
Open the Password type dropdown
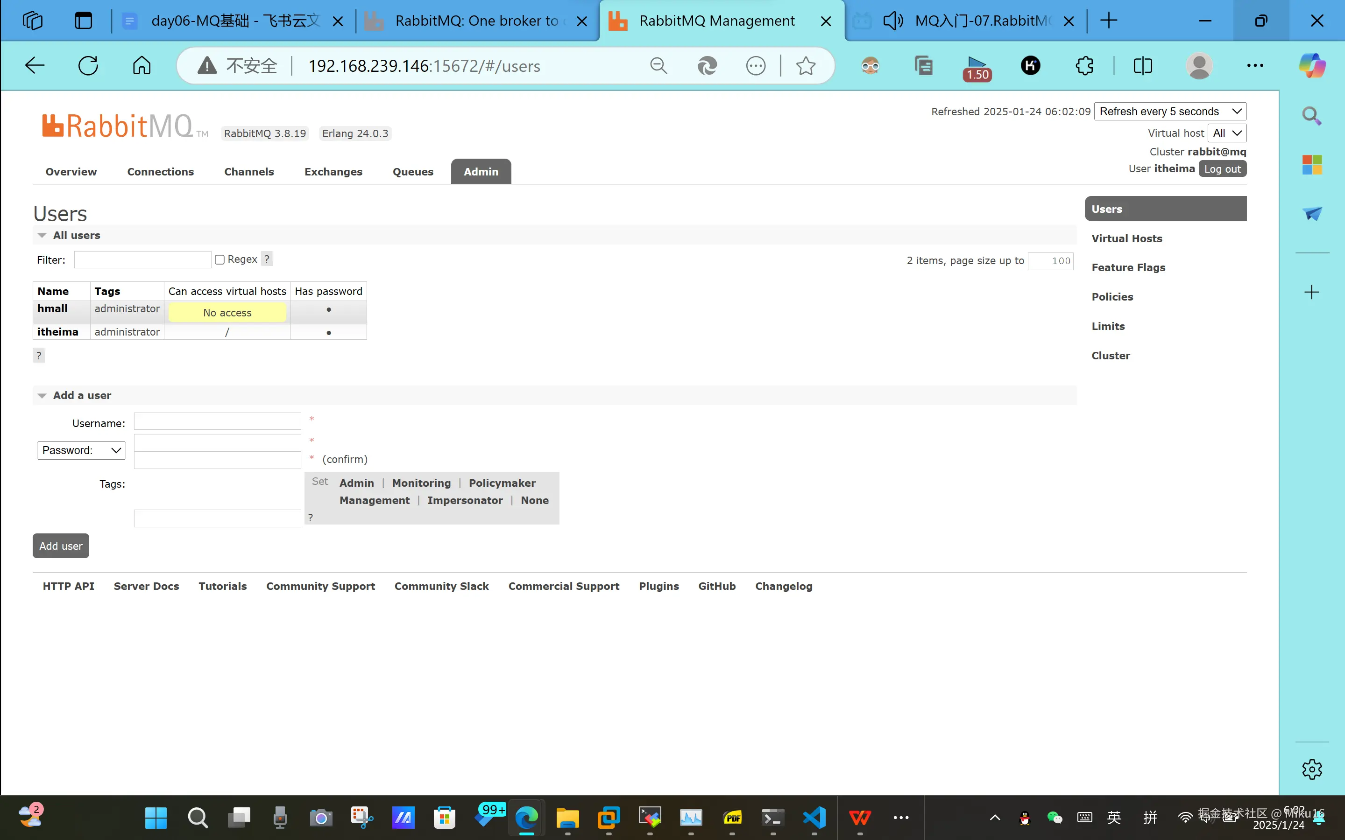81,450
